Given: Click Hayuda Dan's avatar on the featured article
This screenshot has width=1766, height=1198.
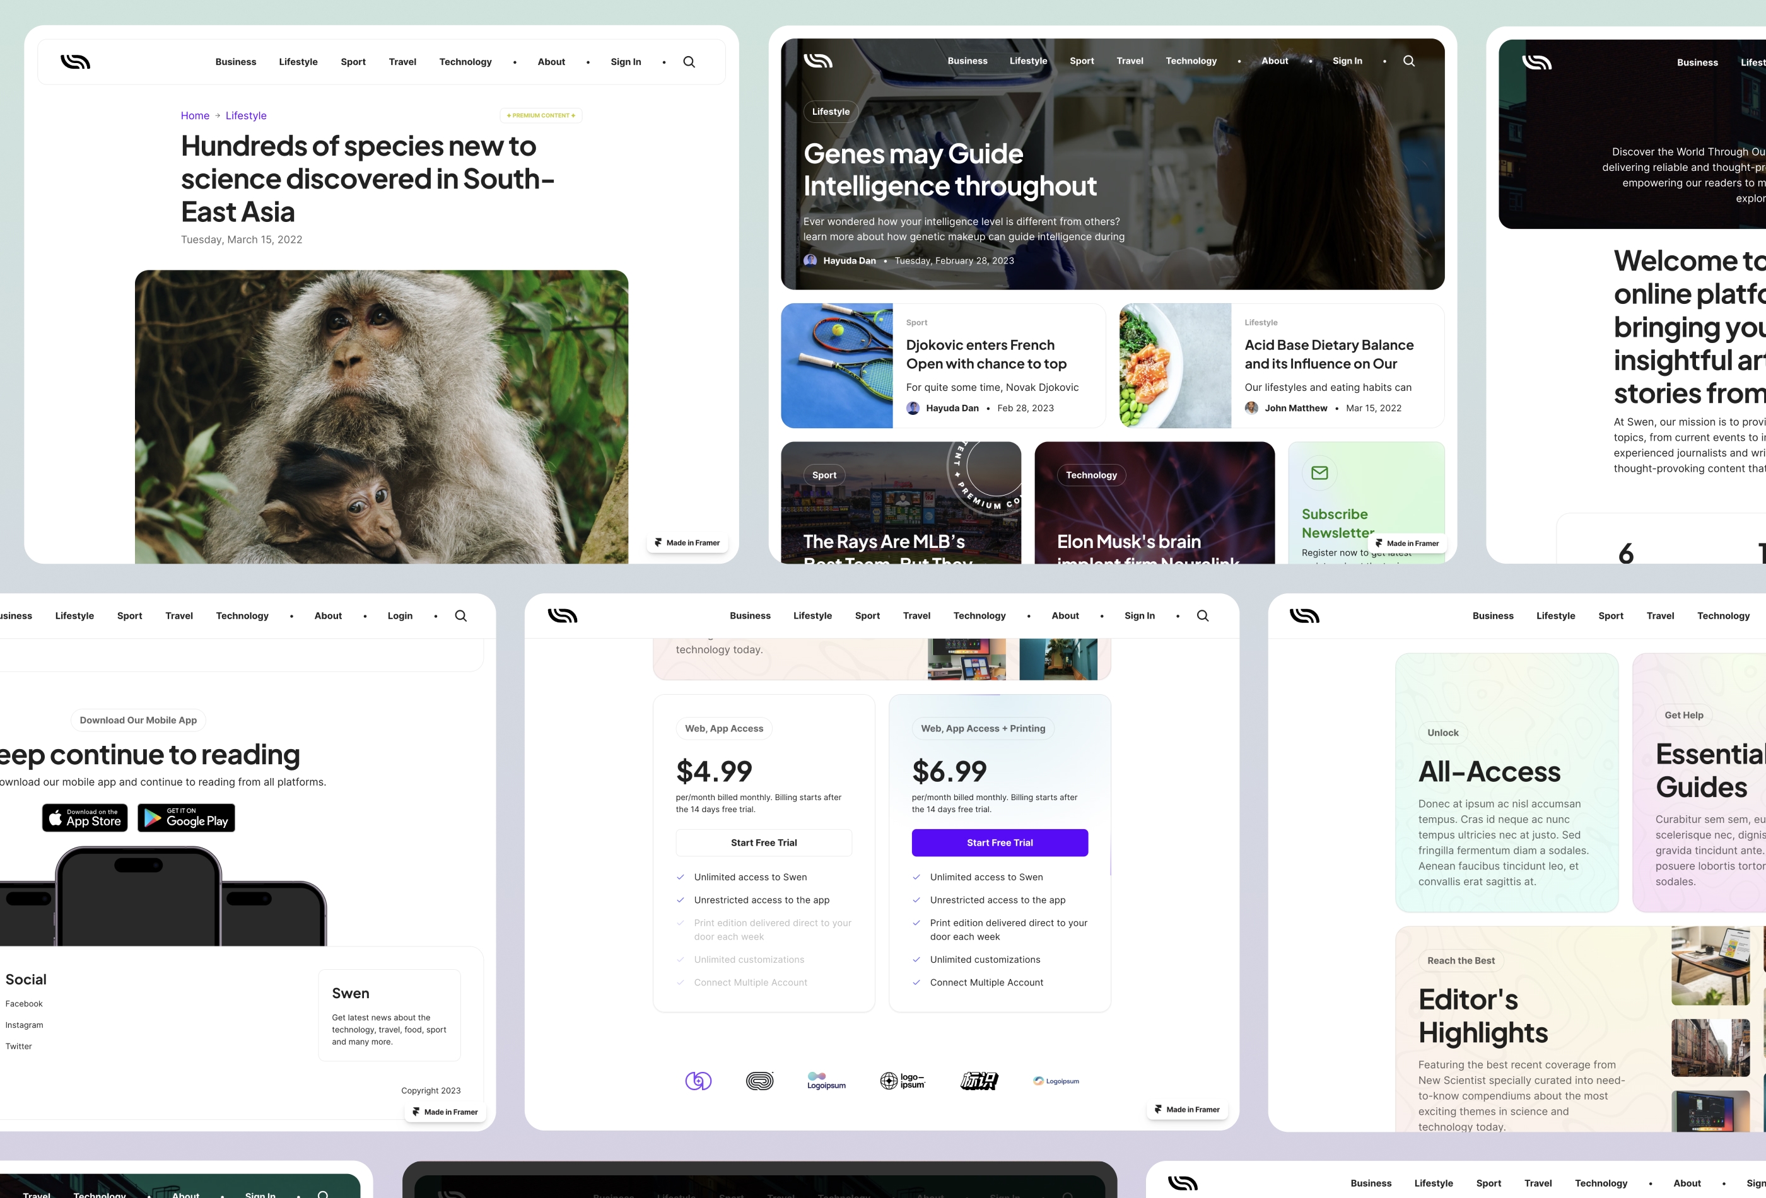Looking at the screenshot, I should pyautogui.click(x=809, y=260).
